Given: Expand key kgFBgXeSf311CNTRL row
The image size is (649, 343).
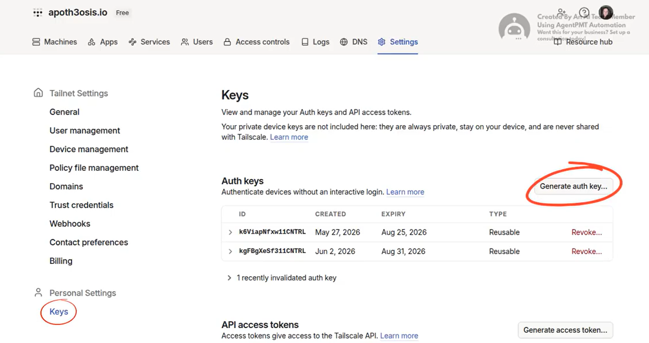Looking at the screenshot, I should pos(230,252).
